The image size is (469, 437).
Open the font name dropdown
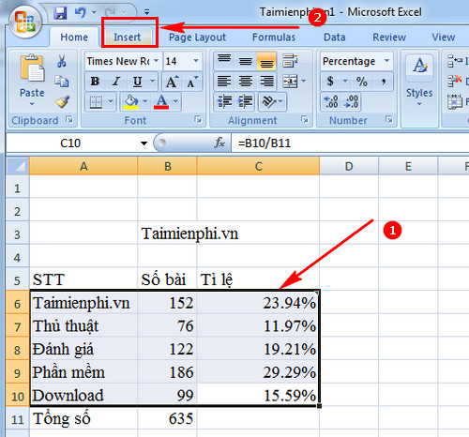pos(156,61)
